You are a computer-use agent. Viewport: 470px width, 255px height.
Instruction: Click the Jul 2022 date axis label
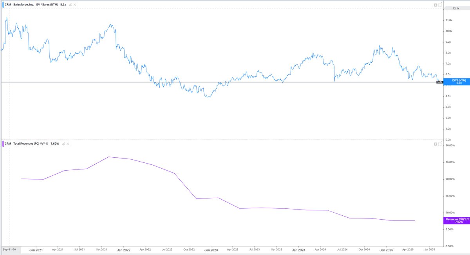click(167, 249)
